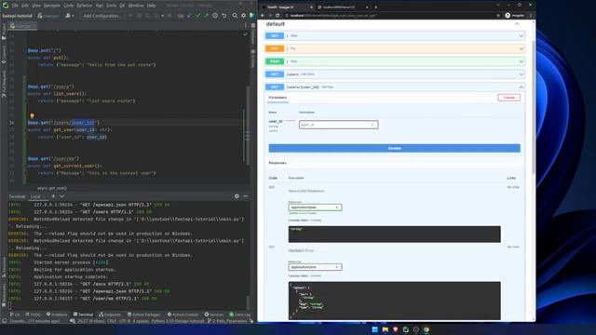The image size is (596, 335).
Task: Open PyCharm IDE settings gear in toolbar
Action: coord(244,16)
